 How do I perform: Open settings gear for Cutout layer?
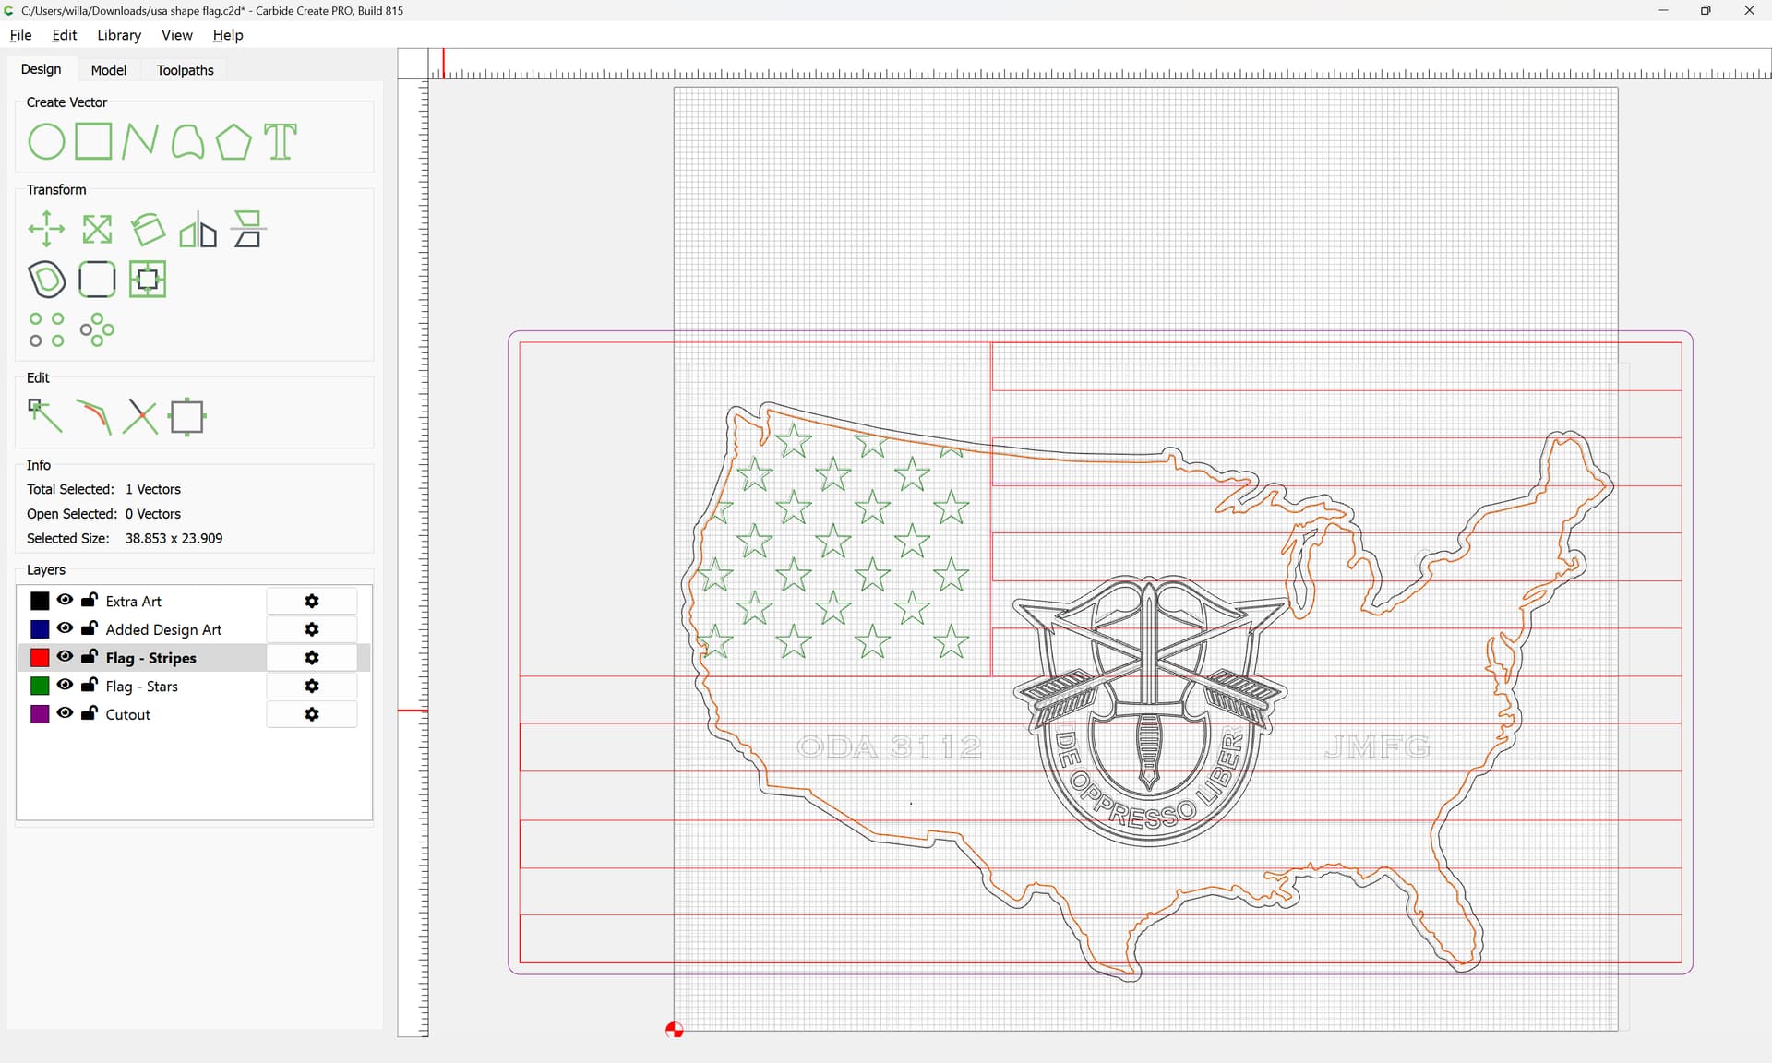(312, 715)
